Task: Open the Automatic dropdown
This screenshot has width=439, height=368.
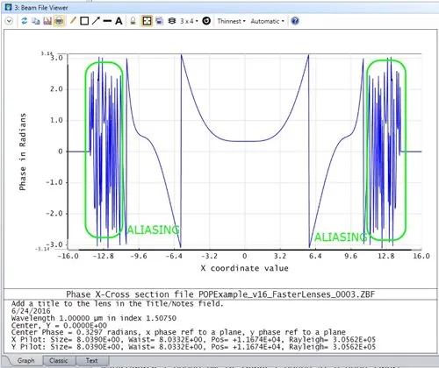Action: [x=267, y=21]
